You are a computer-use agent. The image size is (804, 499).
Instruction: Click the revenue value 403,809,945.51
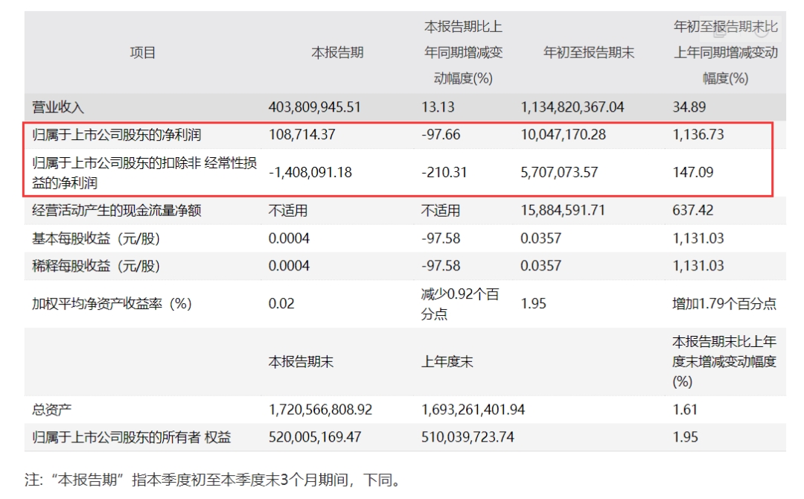tap(315, 107)
